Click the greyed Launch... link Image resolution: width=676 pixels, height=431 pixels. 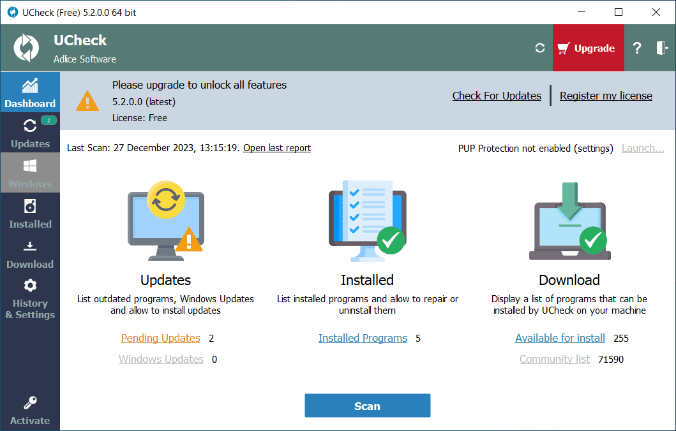(643, 148)
